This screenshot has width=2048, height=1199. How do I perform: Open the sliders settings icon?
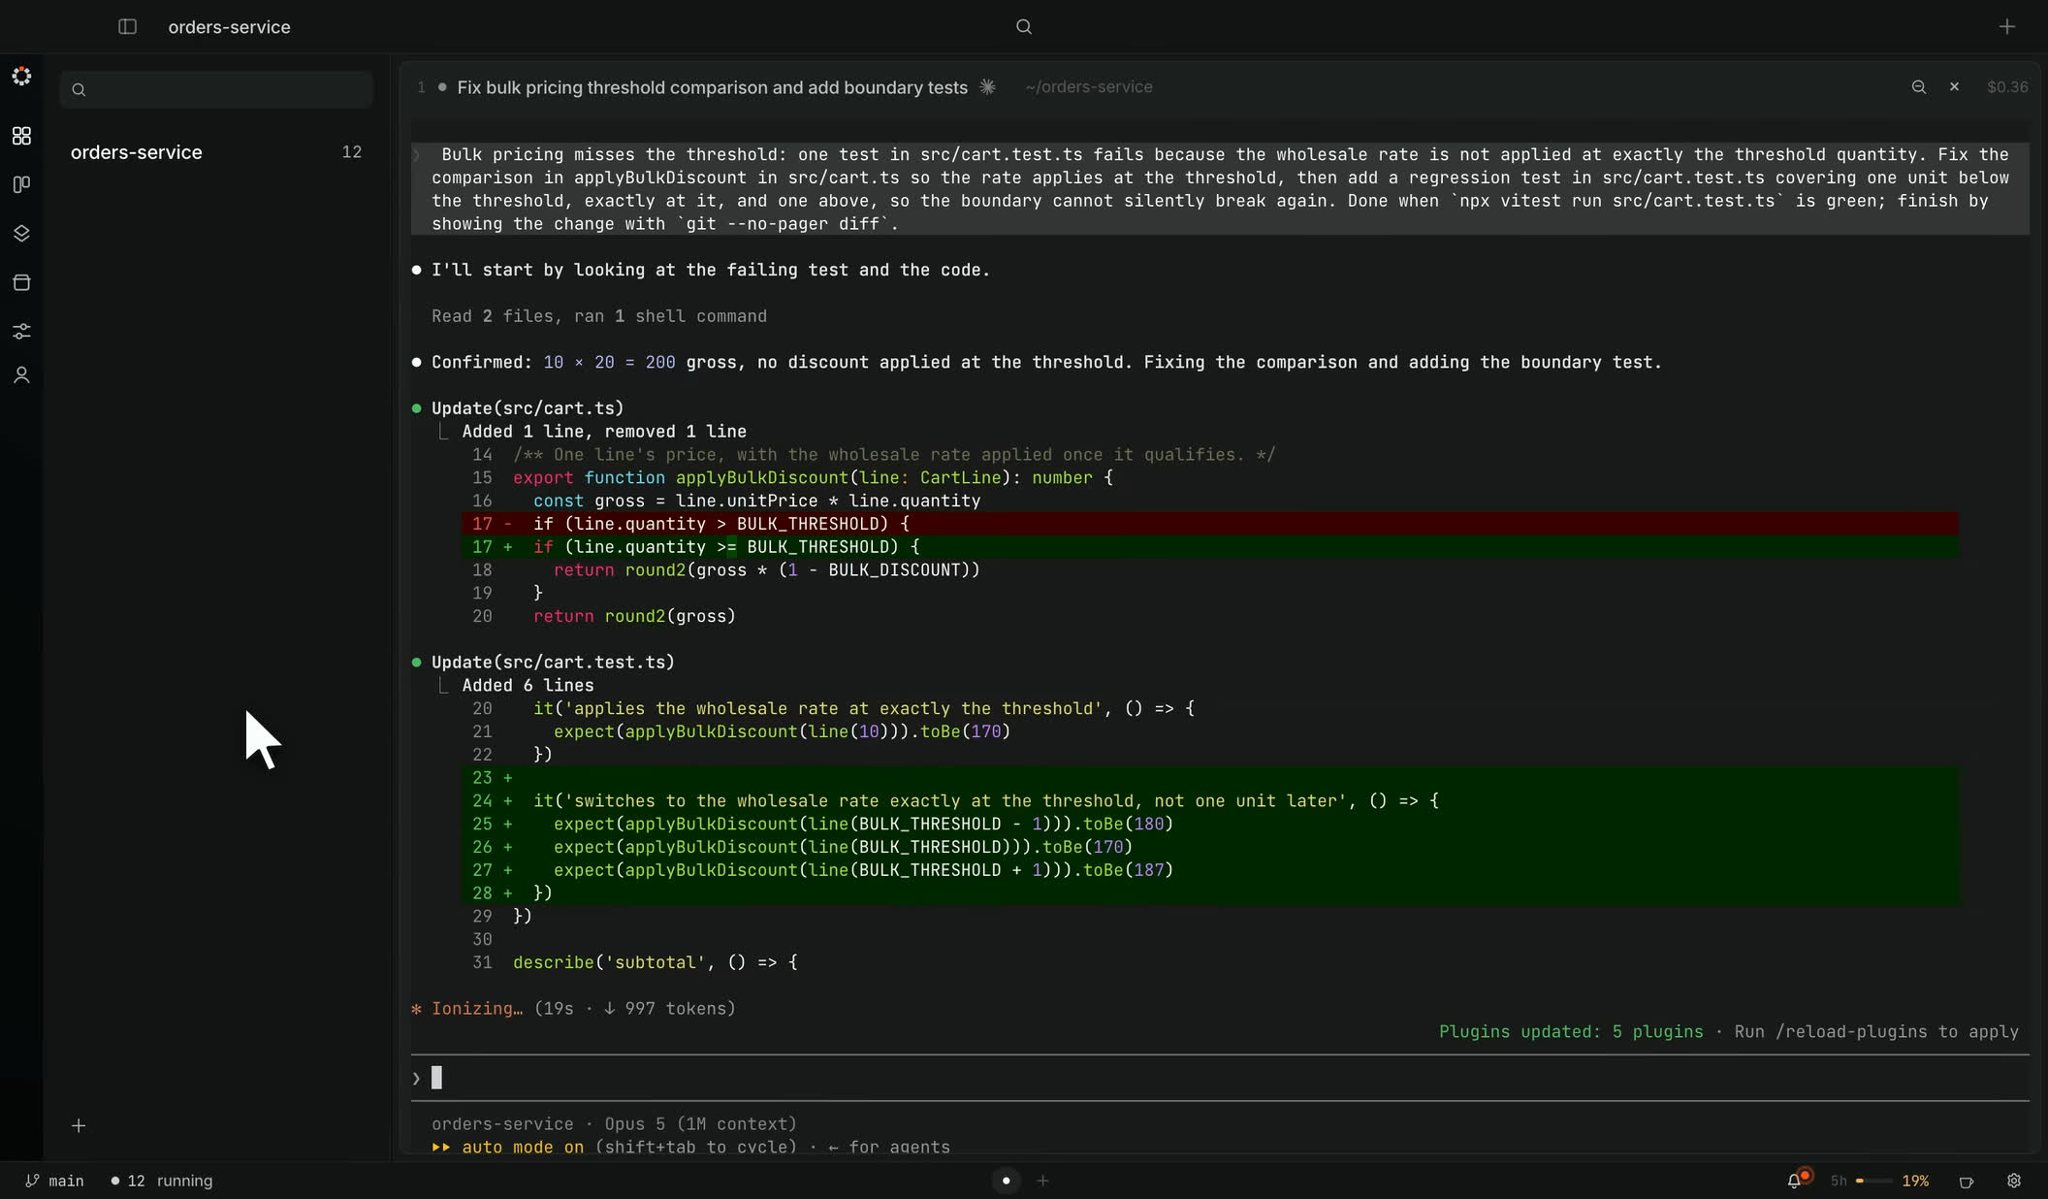[21, 332]
